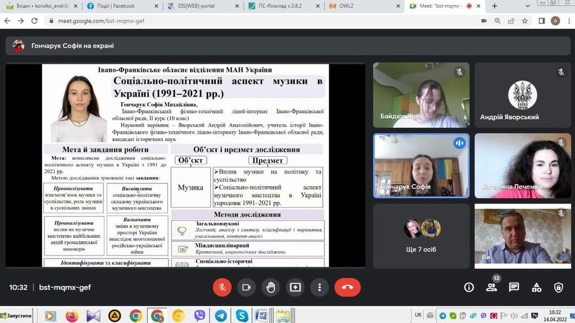Open the activities panel
The width and height of the screenshot is (575, 323).
[x=536, y=287]
